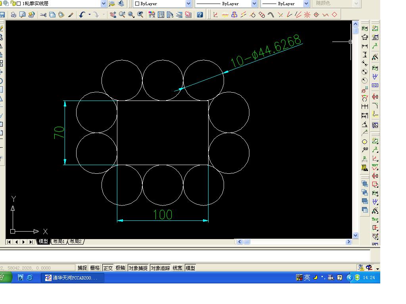Open Internet Explorer from the quick launch
This screenshot has width=406, height=304.
tap(30, 277)
